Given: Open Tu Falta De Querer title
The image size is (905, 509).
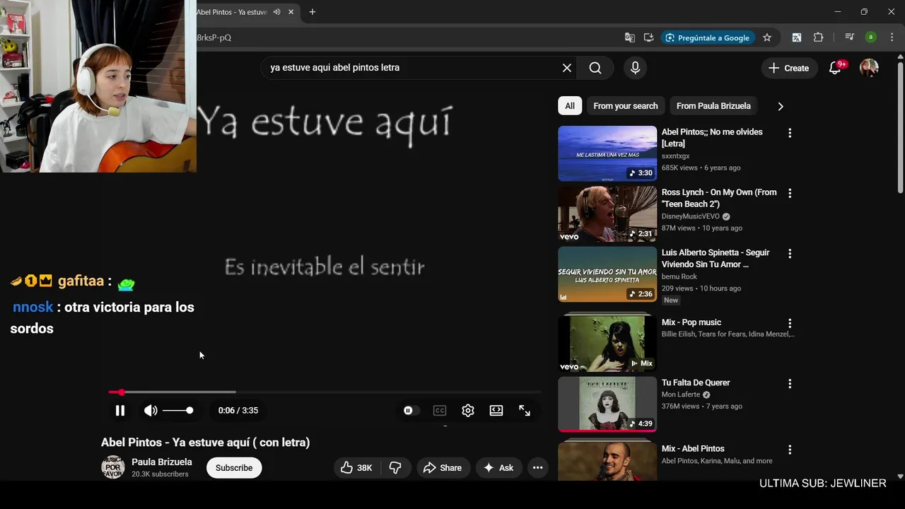Looking at the screenshot, I should pyautogui.click(x=696, y=382).
